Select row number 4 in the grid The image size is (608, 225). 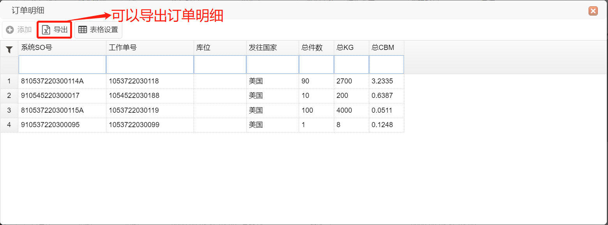[x=9, y=125]
